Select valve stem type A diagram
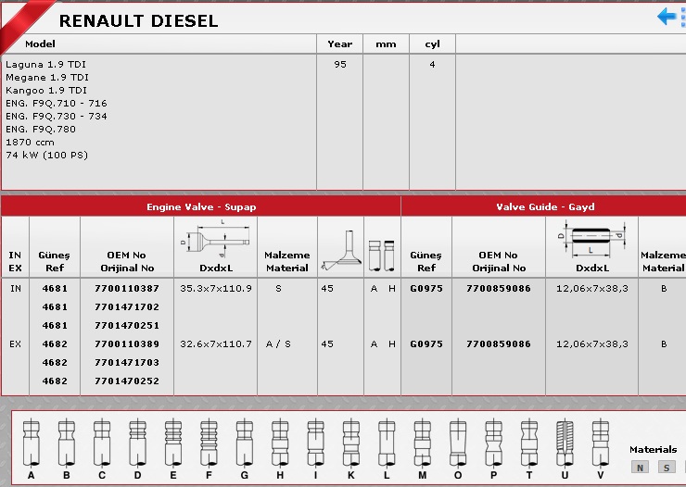 coord(32,443)
